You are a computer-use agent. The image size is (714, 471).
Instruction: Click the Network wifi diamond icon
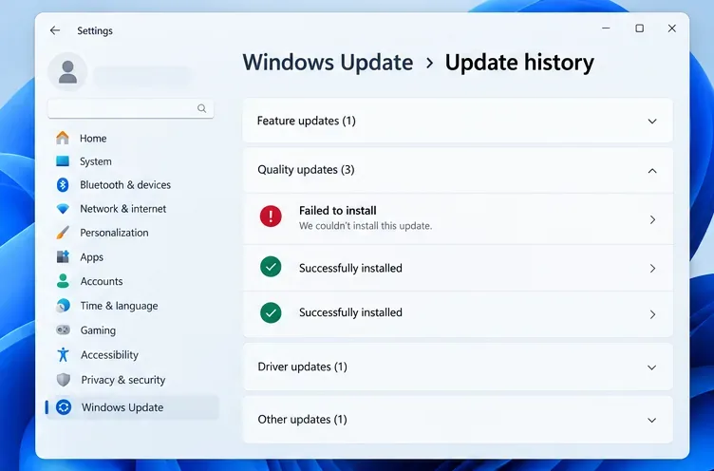[63, 209]
